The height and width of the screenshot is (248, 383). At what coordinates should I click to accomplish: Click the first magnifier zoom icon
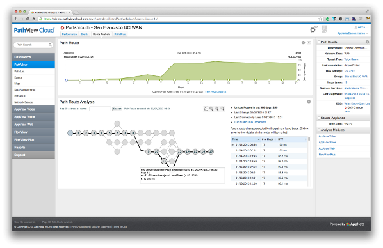(211, 109)
